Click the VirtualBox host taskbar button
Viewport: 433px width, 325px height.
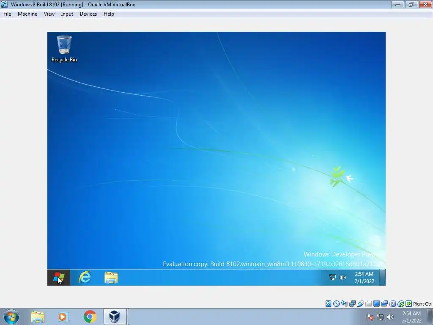(x=115, y=317)
